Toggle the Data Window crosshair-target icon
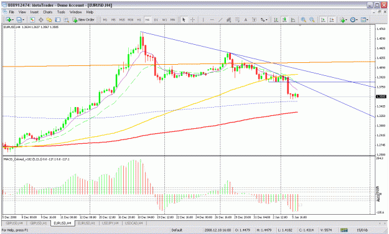389x234 pixels. tap(40, 19)
